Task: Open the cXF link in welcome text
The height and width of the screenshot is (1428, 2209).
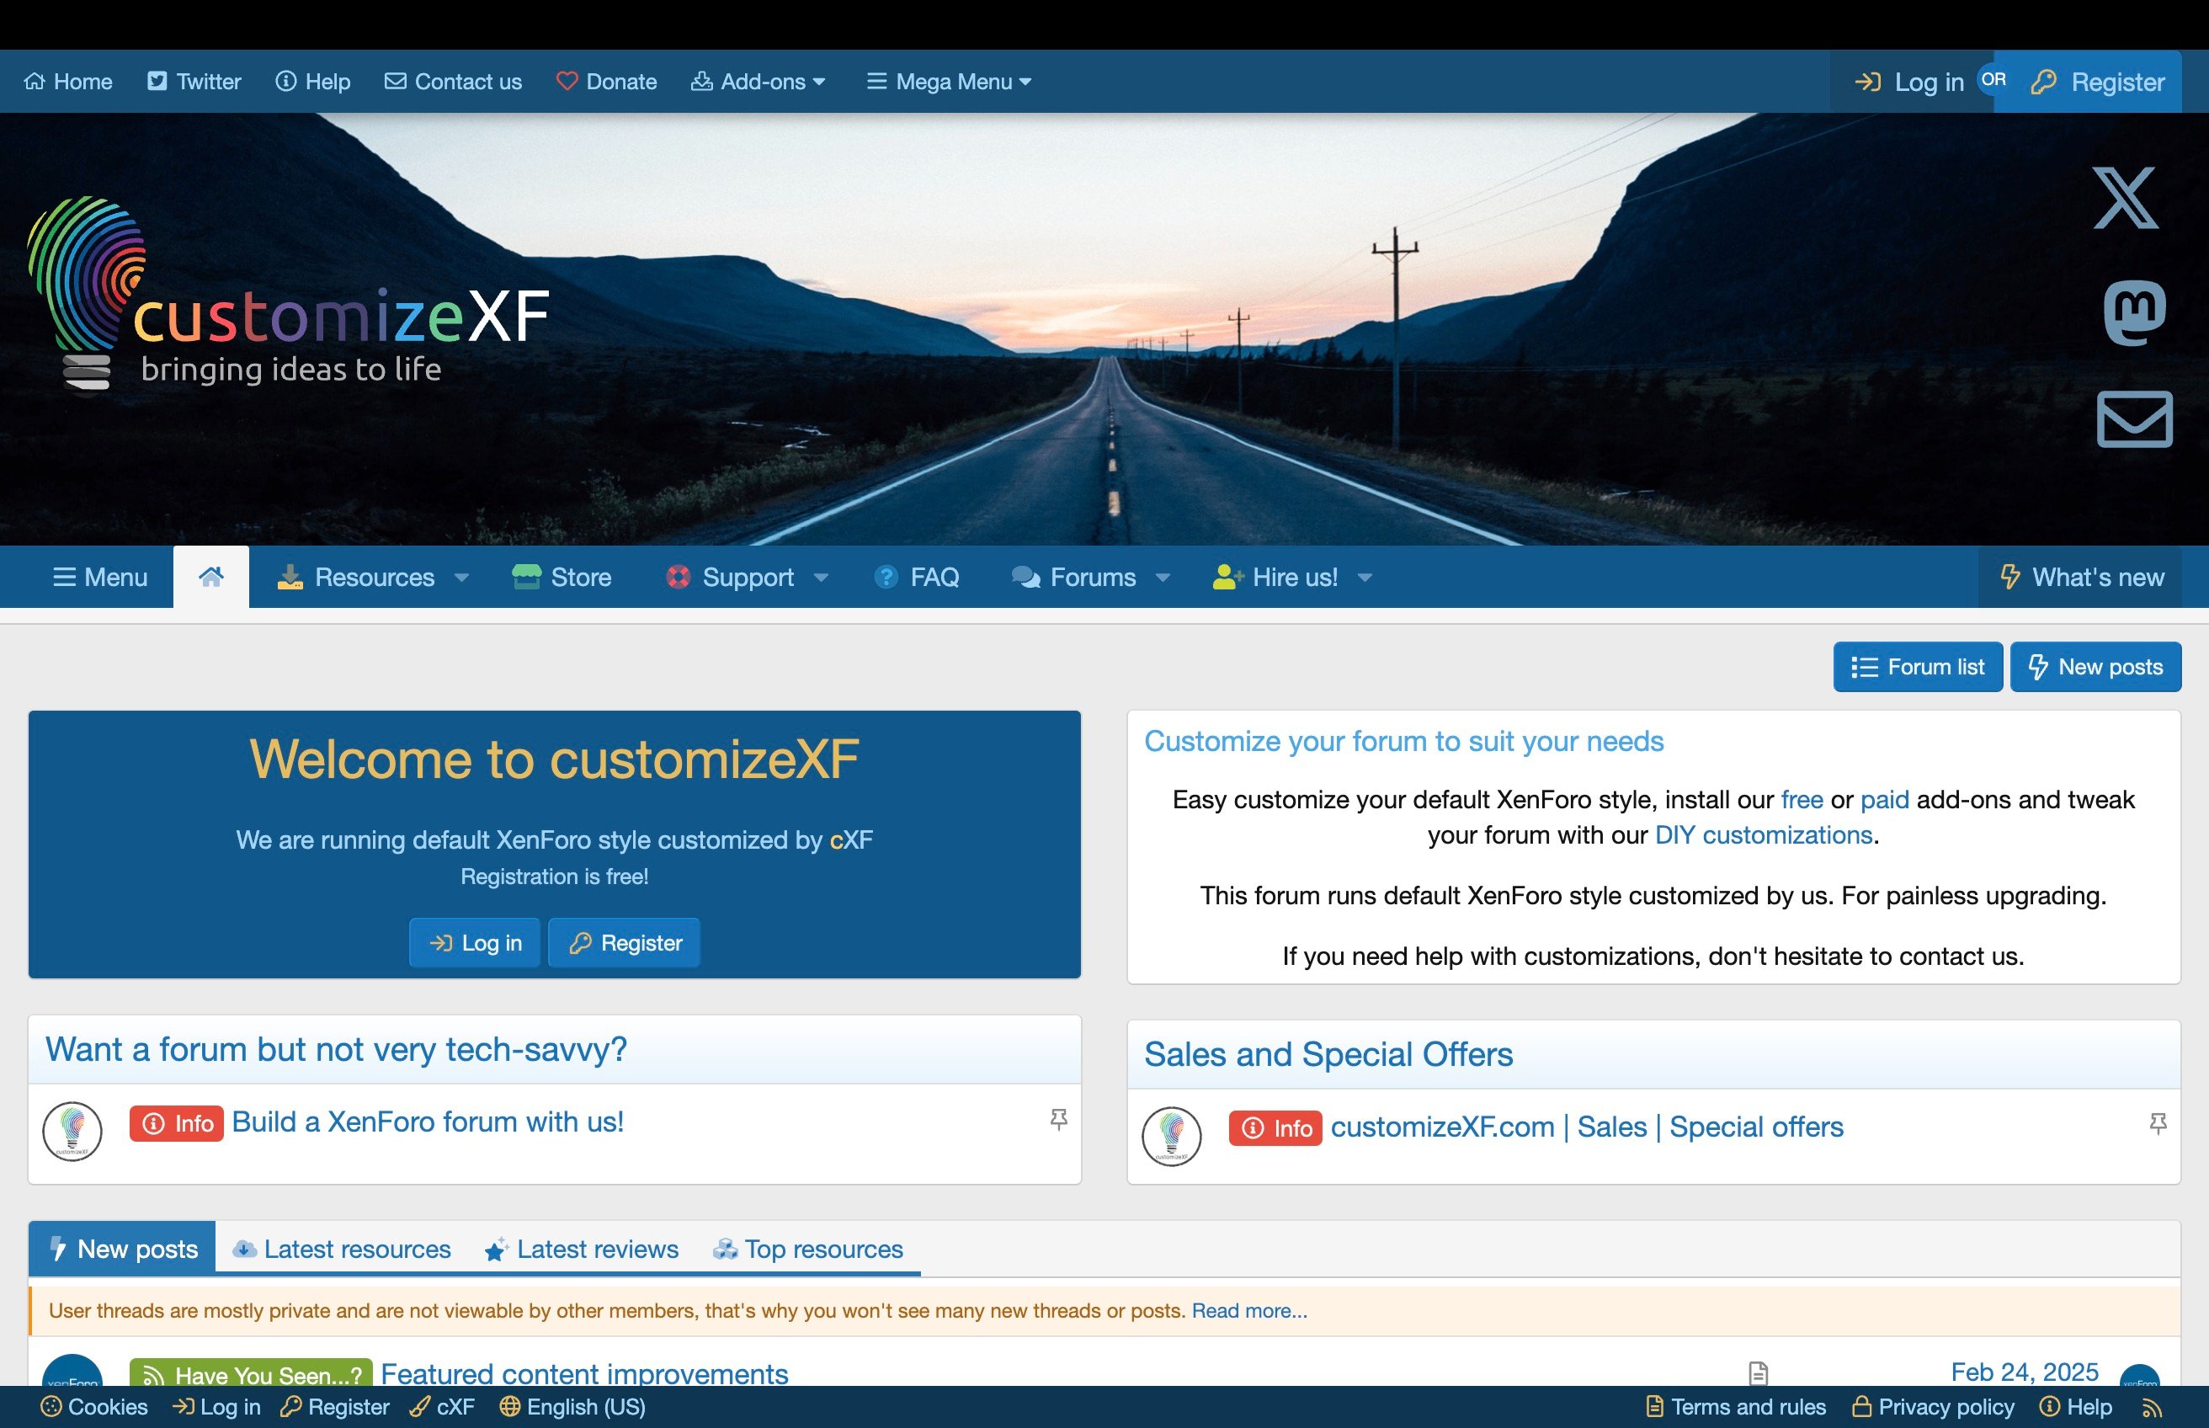Action: [x=851, y=840]
